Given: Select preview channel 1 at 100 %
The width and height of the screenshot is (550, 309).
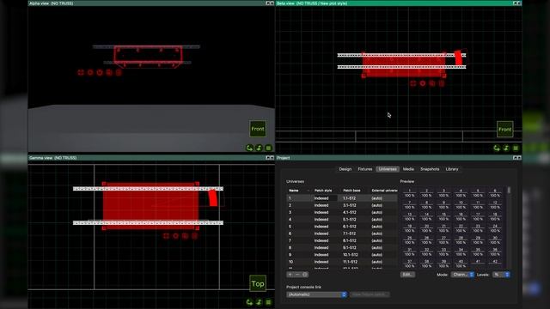Looking at the screenshot, I should (x=409, y=193).
